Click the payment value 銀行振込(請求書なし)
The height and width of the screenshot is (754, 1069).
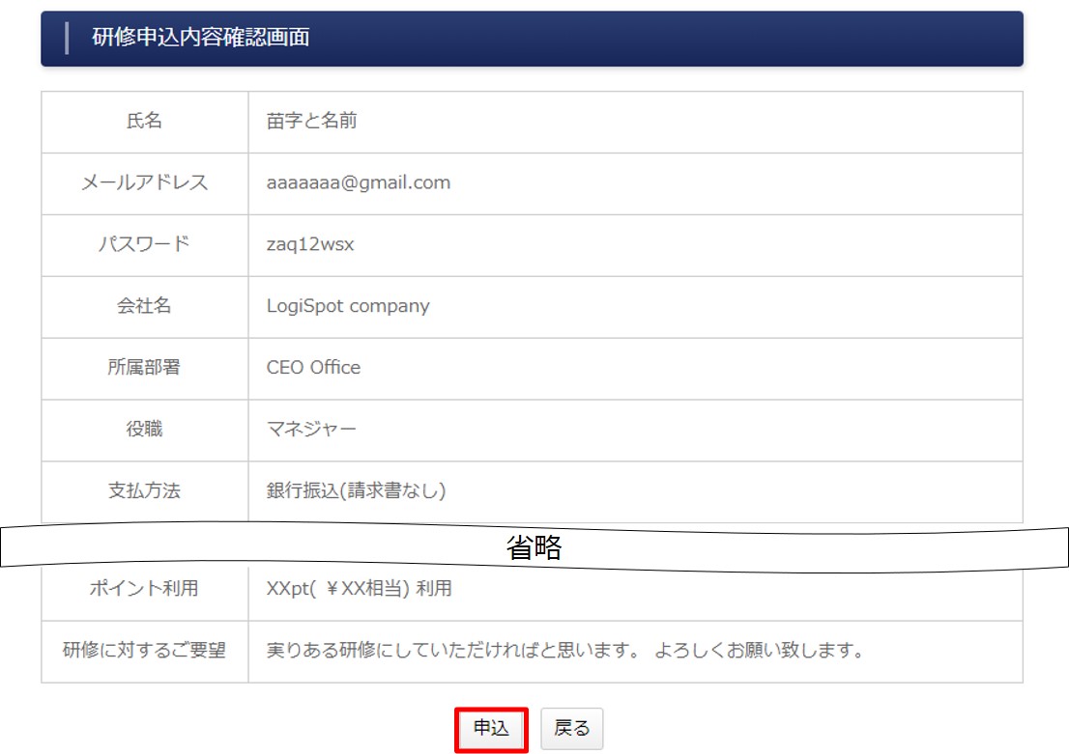(356, 491)
